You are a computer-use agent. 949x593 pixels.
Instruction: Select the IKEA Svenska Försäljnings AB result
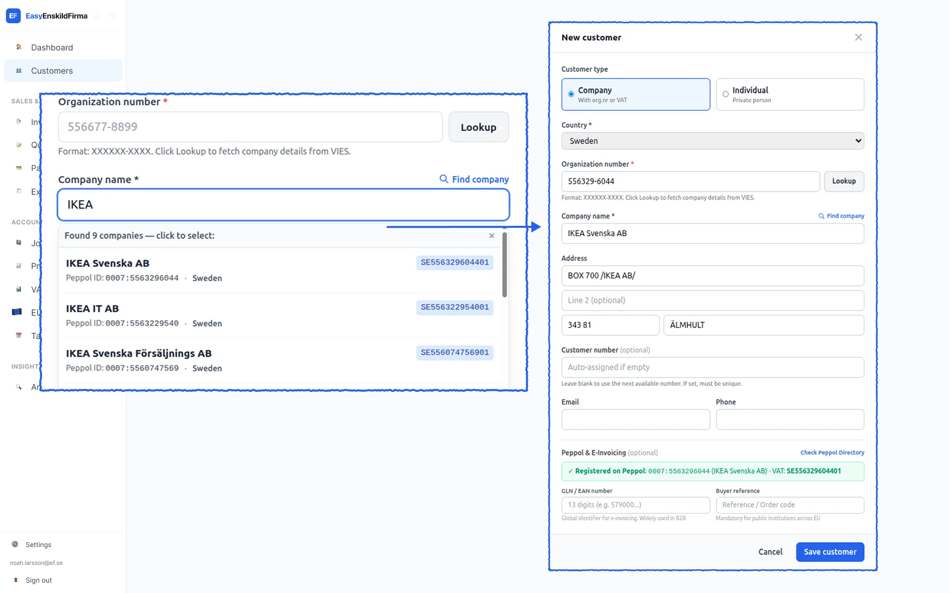(x=280, y=360)
